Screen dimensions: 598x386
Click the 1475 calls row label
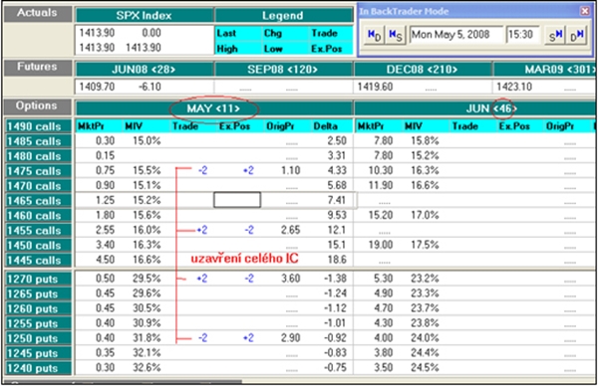coord(39,171)
